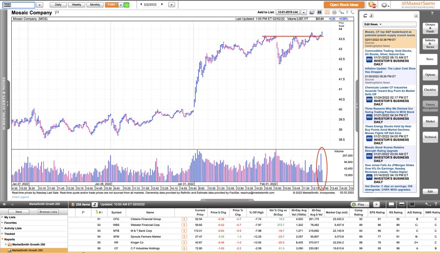The height and width of the screenshot is (253, 440).
Task: Open the Play options dropdown
Action: [376, 204]
